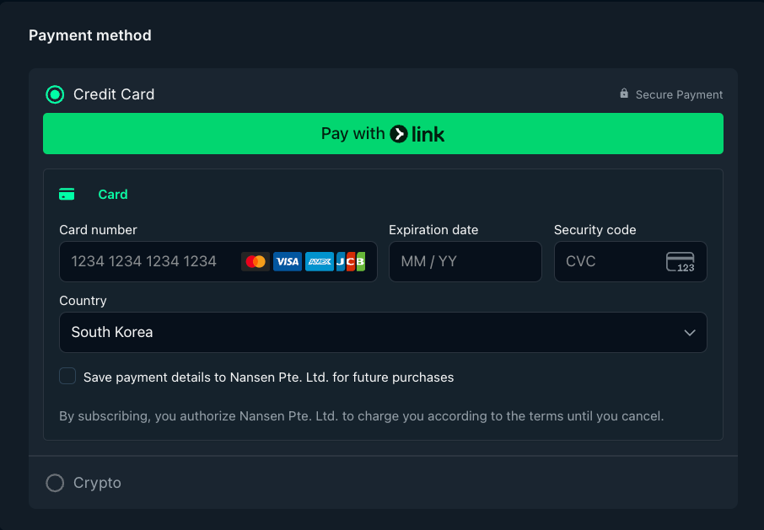Click the Link arrow logo icon
The width and height of the screenshot is (764, 530).
399,134
